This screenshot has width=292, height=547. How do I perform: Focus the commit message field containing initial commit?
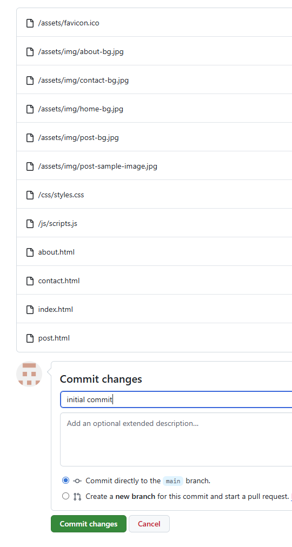[176, 399]
